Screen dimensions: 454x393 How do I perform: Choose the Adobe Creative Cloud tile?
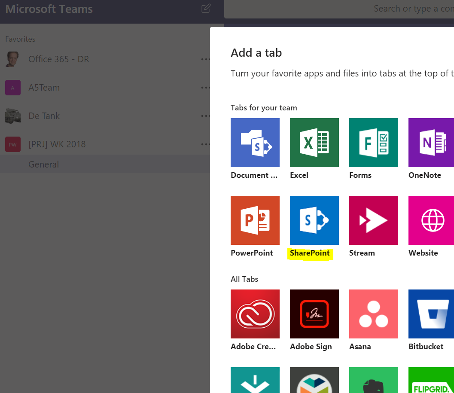click(x=255, y=314)
